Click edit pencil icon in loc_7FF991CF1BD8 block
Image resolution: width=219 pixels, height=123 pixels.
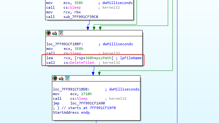(61, 78)
